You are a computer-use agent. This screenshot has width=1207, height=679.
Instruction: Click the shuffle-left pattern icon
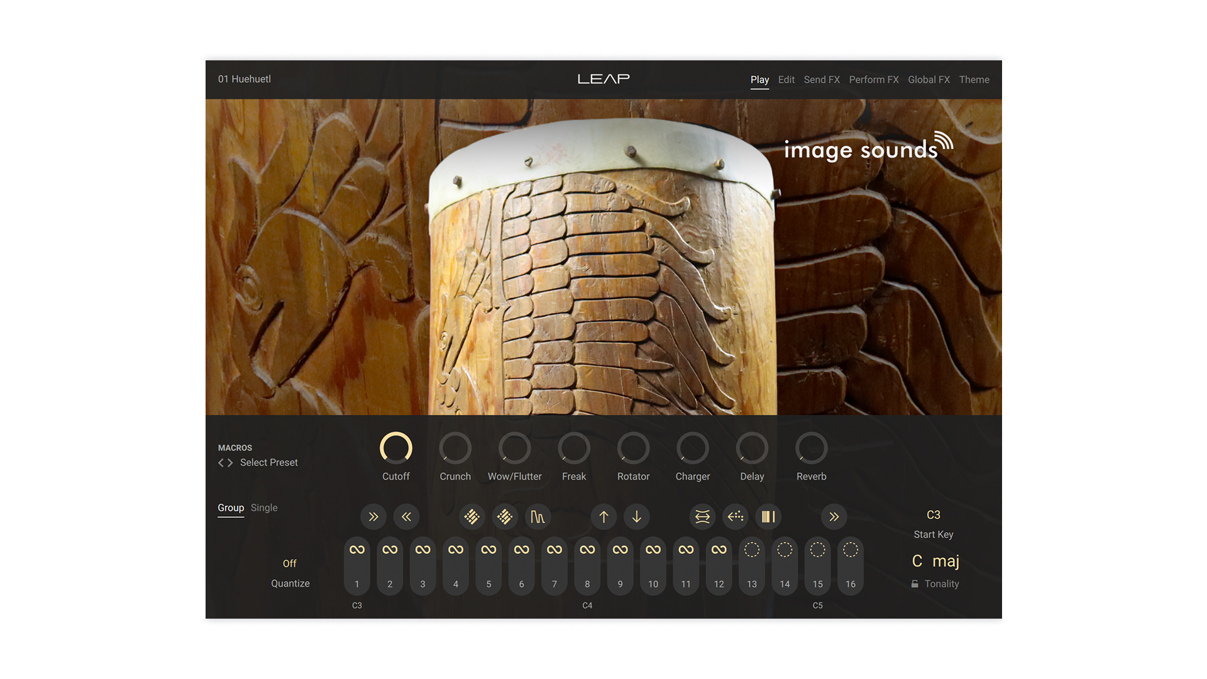(407, 517)
